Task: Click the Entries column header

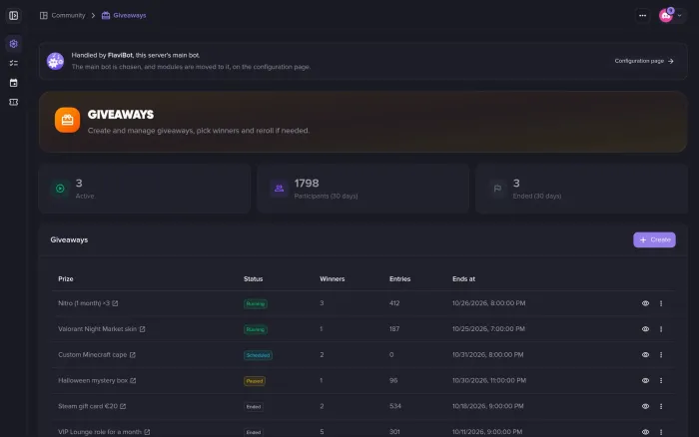Action: point(399,278)
